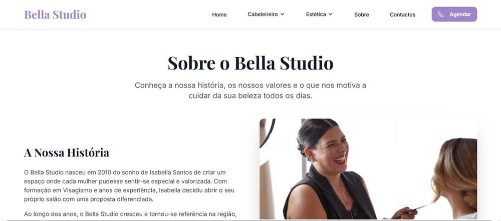Navigate to the Sobre page link
This screenshot has width=501, height=221.
coord(361,14)
